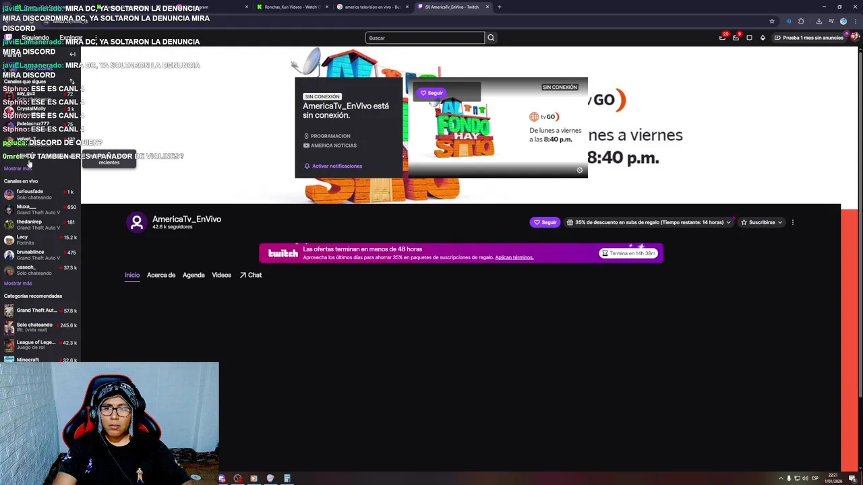Switch to the Ronchas_Kun Videos browser tab
The image size is (863, 485).
[292, 7]
